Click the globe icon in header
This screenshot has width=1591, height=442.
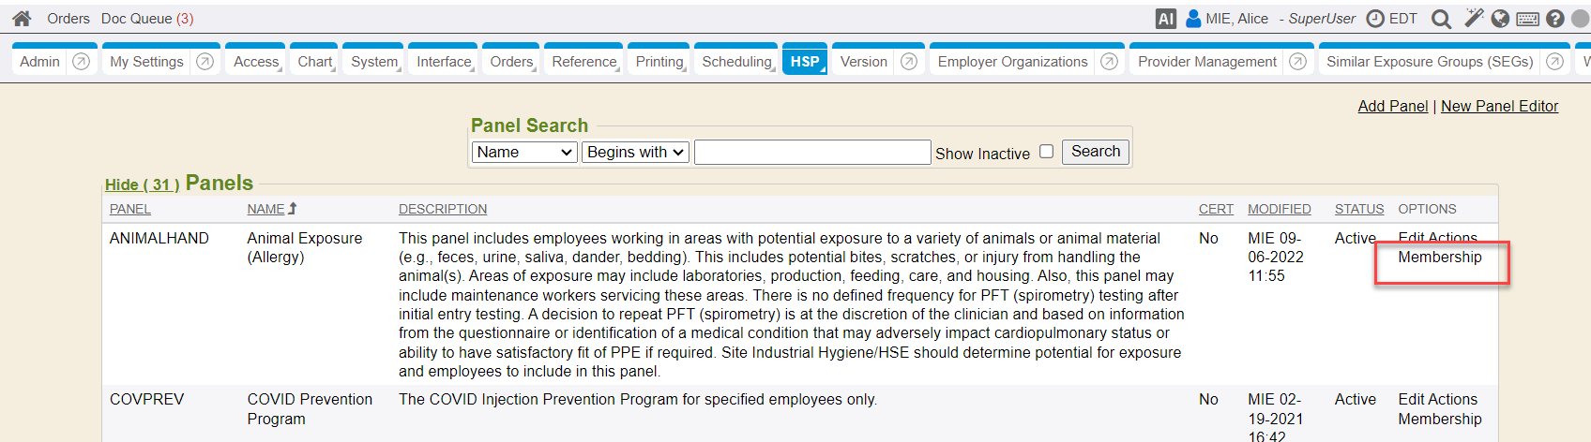click(1500, 19)
